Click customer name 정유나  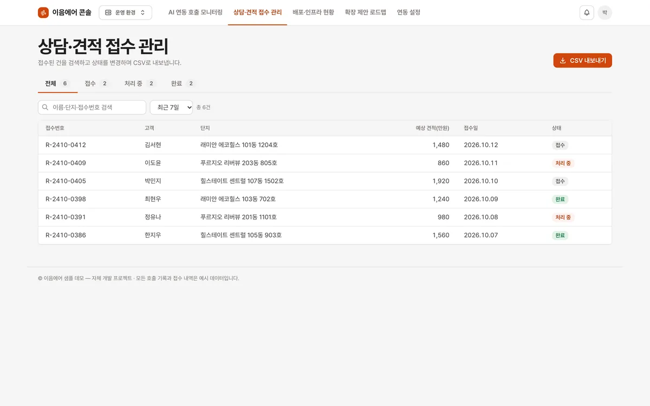[153, 217]
